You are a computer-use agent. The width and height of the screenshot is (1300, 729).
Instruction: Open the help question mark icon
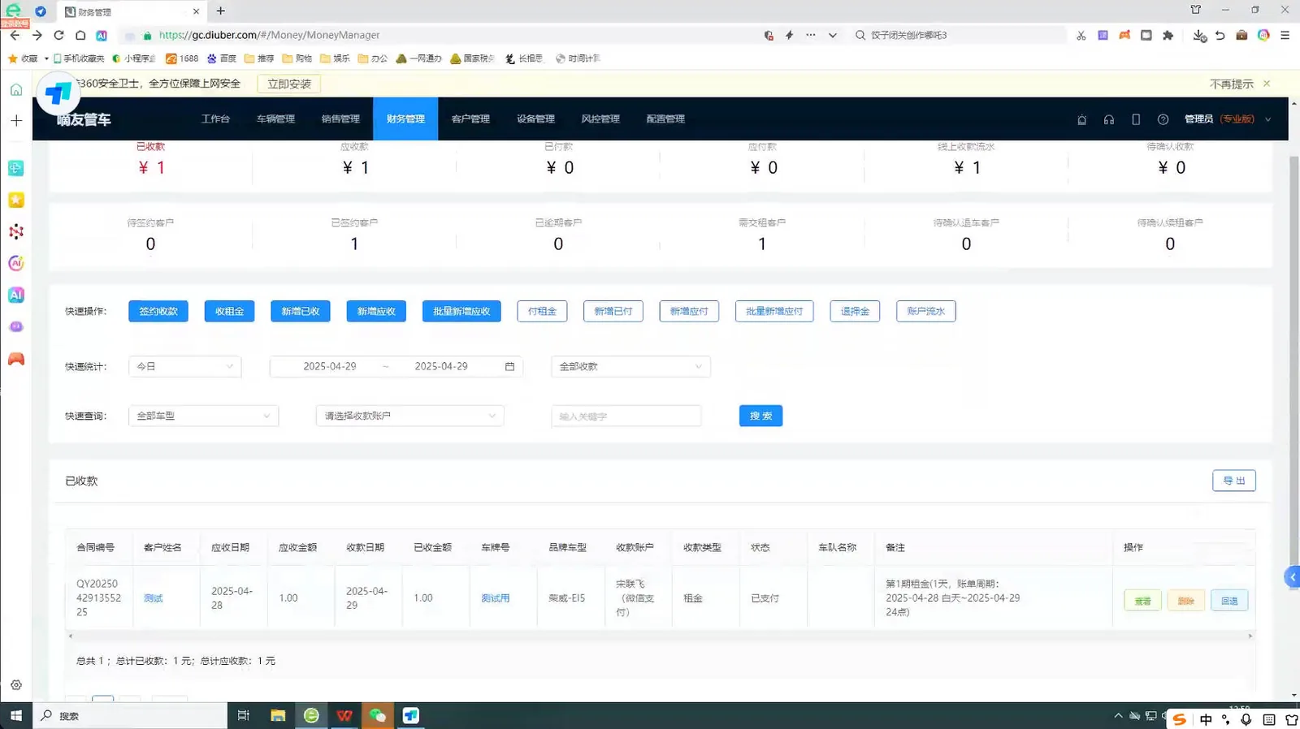pyautogui.click(x=1163, y=119)
